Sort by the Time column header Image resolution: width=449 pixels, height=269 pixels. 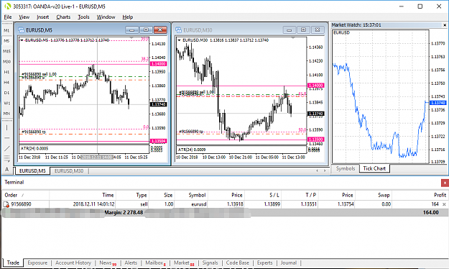point(83,195)
